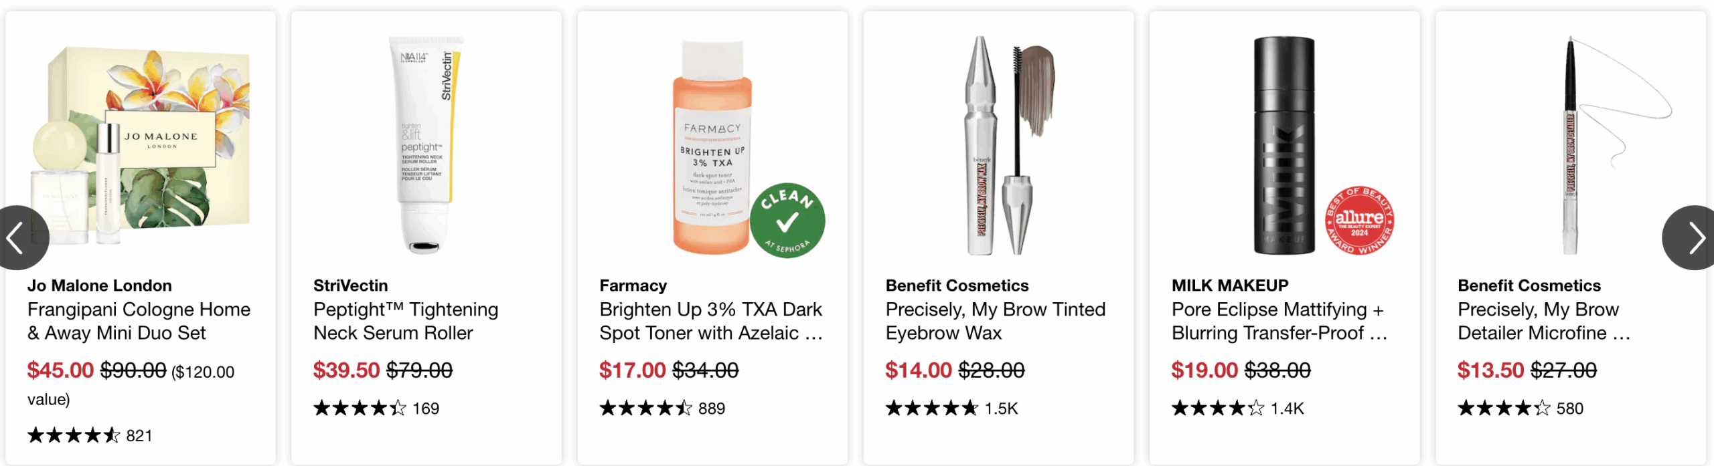Image resolution: width=1714 pixels, height=466 pixels.
Task: Click the next carousel arrow
Action: click(x=1693, y=237)
